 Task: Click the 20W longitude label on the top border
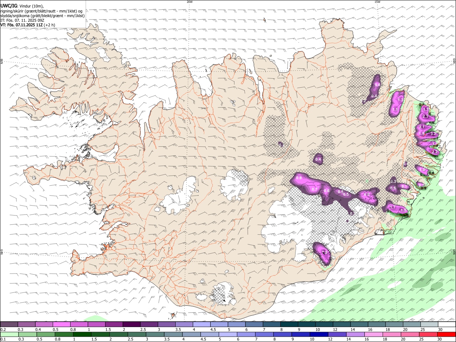click(x=190, y=2)
